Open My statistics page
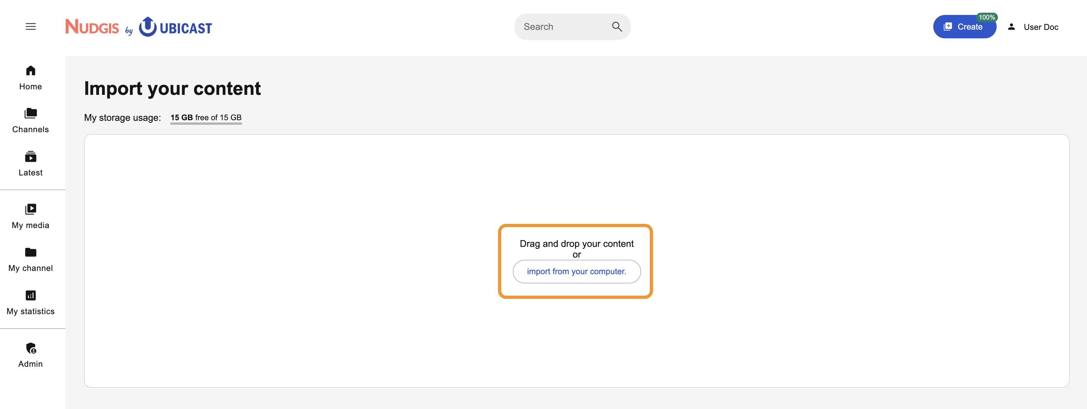This screenshot has width=1087, height=409. (x=30, y=303)
